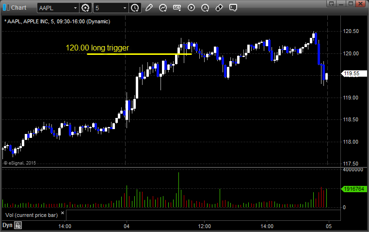Click the arrows toolbar icon

pyautogui.click(x=219, y=8)
